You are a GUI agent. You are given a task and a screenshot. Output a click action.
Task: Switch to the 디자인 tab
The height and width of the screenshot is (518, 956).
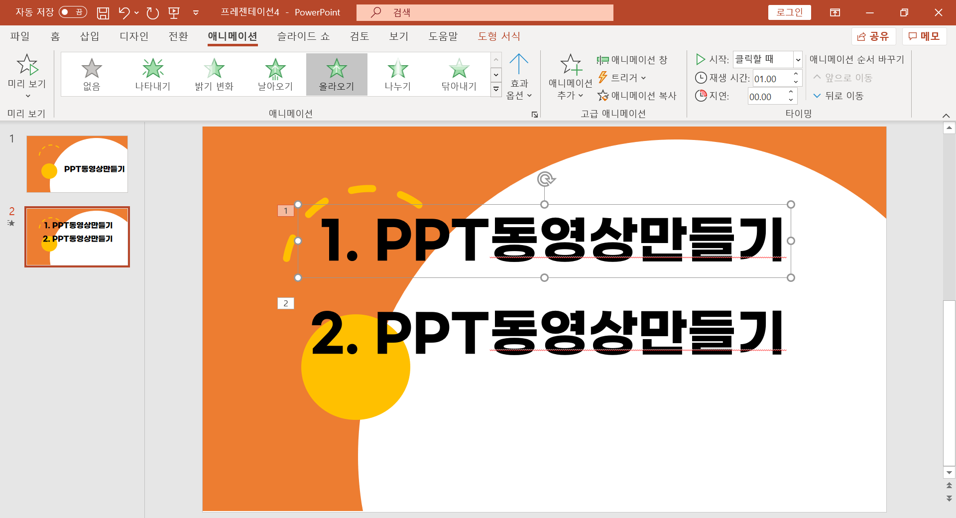point(134,36)
